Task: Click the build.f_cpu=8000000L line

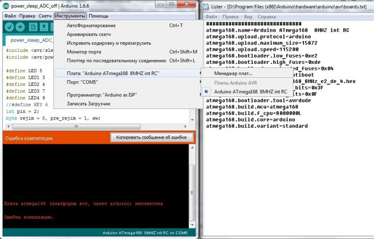Action: (x=254, y=113)
